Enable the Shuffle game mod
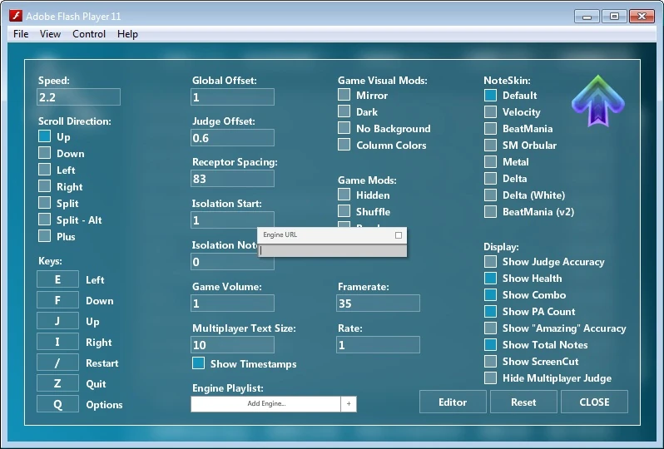This screenshot has height=449, width=664. [344, 211]
